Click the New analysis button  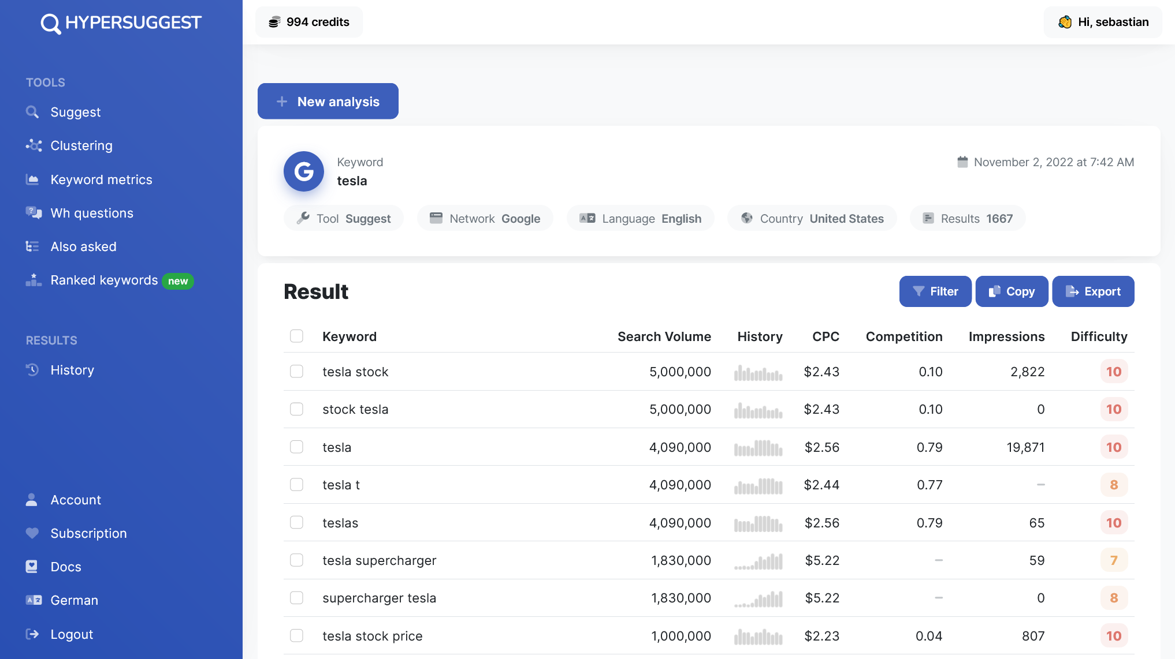(x=328, y=100)
